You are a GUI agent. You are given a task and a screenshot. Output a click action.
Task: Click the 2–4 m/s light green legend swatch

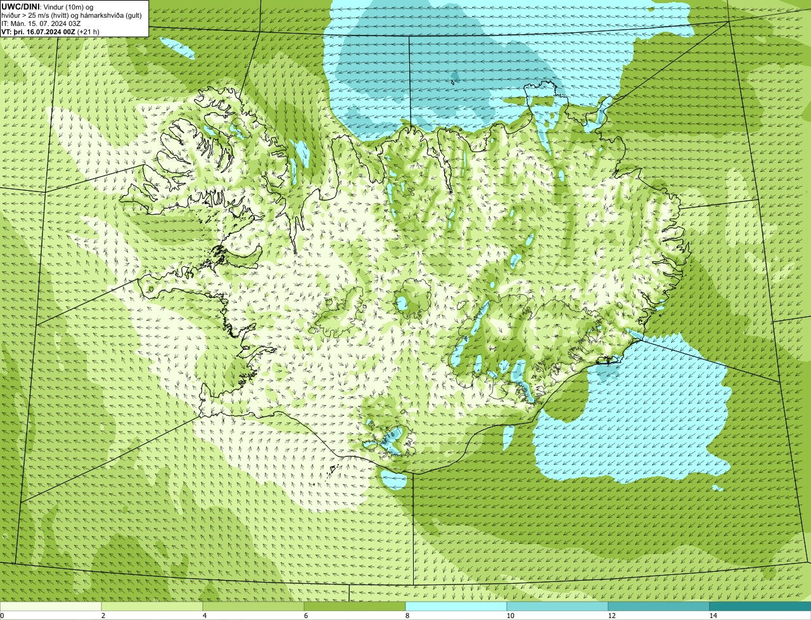click(152, 607)
